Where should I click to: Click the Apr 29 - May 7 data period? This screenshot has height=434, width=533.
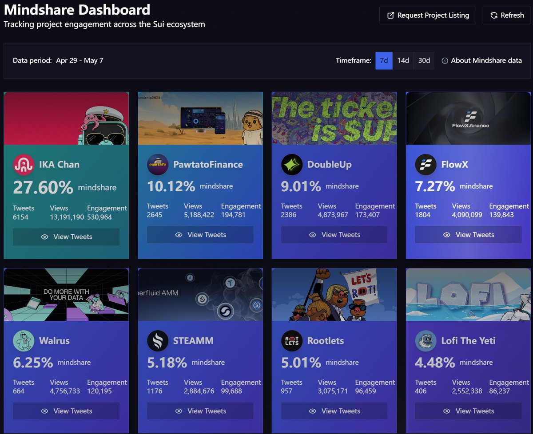[80, 60]
